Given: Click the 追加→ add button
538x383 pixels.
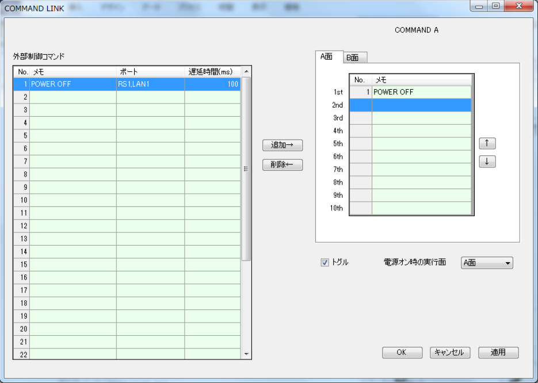Looking at the screenshot, I should click(x=282, y=145).
